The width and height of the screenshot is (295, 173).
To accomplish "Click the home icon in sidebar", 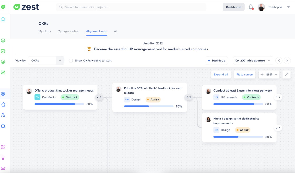I will [3, 19].
